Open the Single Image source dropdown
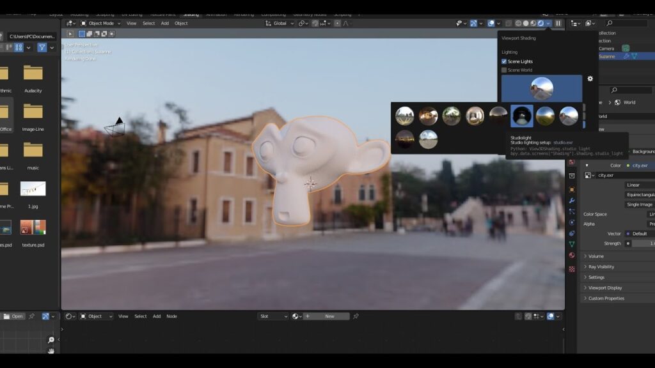Viewport: 655px width, 368px height. 640,204
